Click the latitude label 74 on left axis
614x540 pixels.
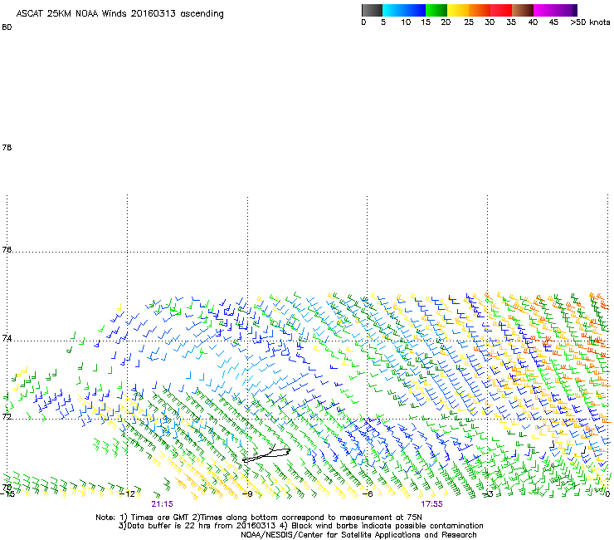pos(7,338)
